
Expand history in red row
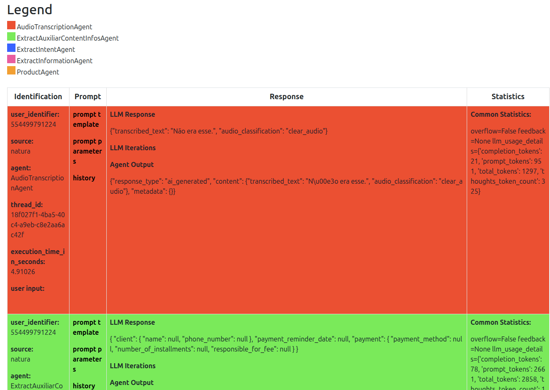pyautogui.click(x=84, y=178)
